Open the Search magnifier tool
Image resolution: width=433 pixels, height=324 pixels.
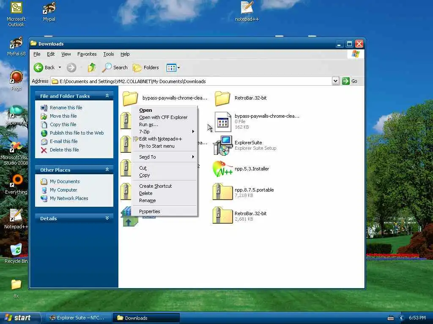[x=115, y=67]
